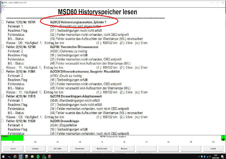This screenshot has width=226, height=159.
Task: Open Spotify from the taskbar
Action: coord(38,157)
